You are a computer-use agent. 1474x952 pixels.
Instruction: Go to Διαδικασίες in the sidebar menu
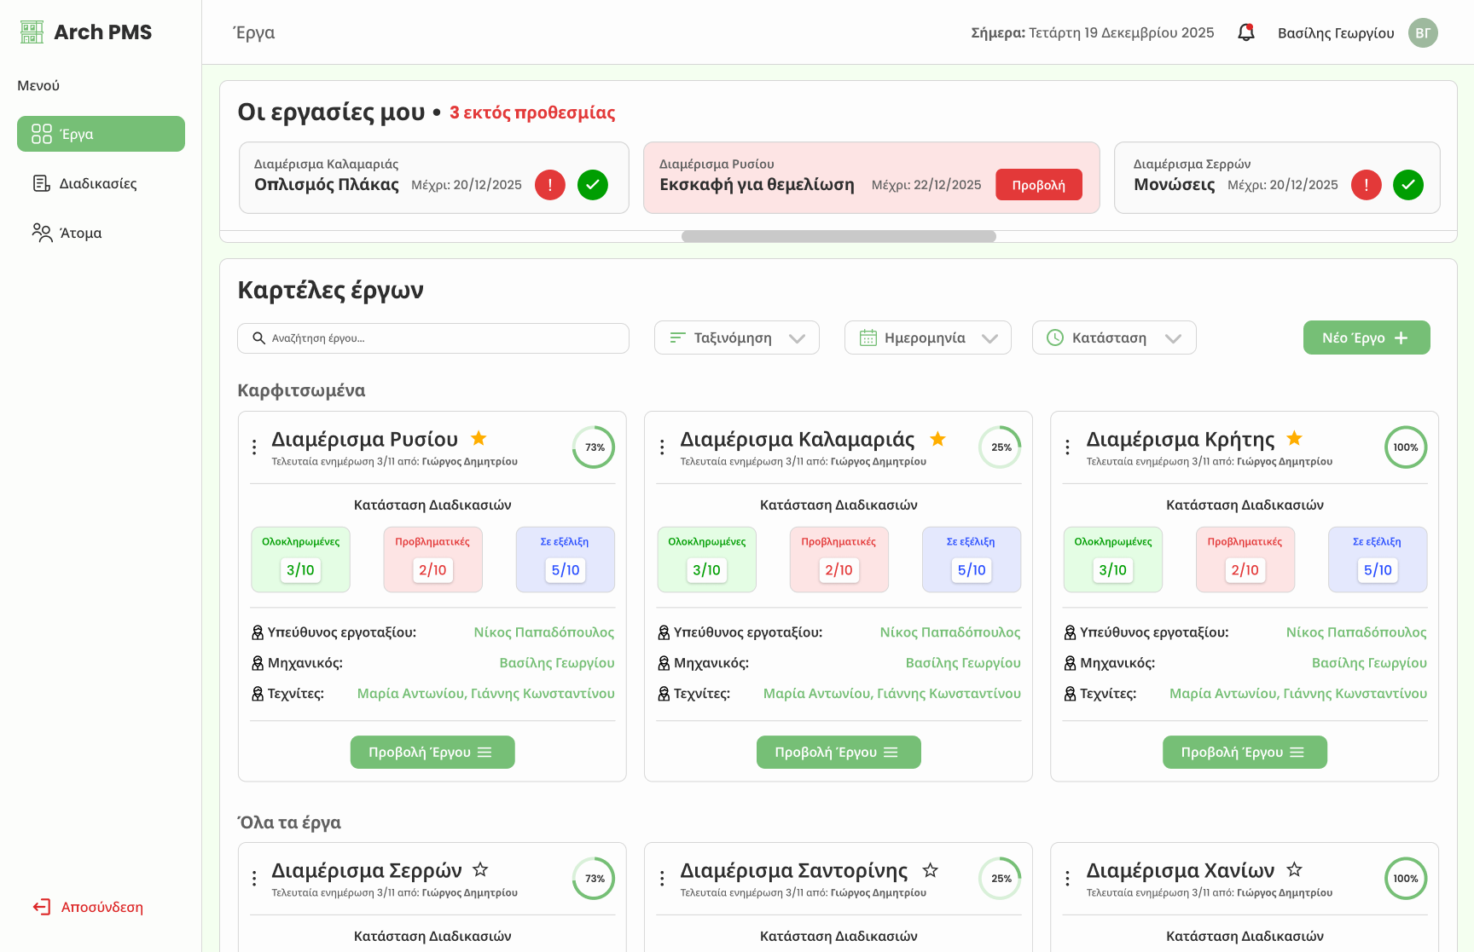pos(97,183)
